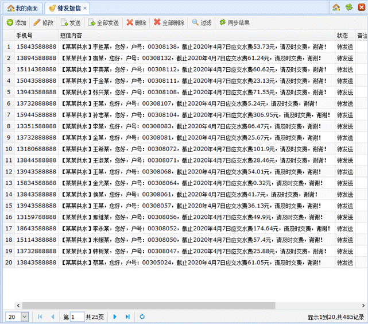368x324 pixels.
Task: Click the 显示1到20,共485记录 status text
Action: point(336,318)
